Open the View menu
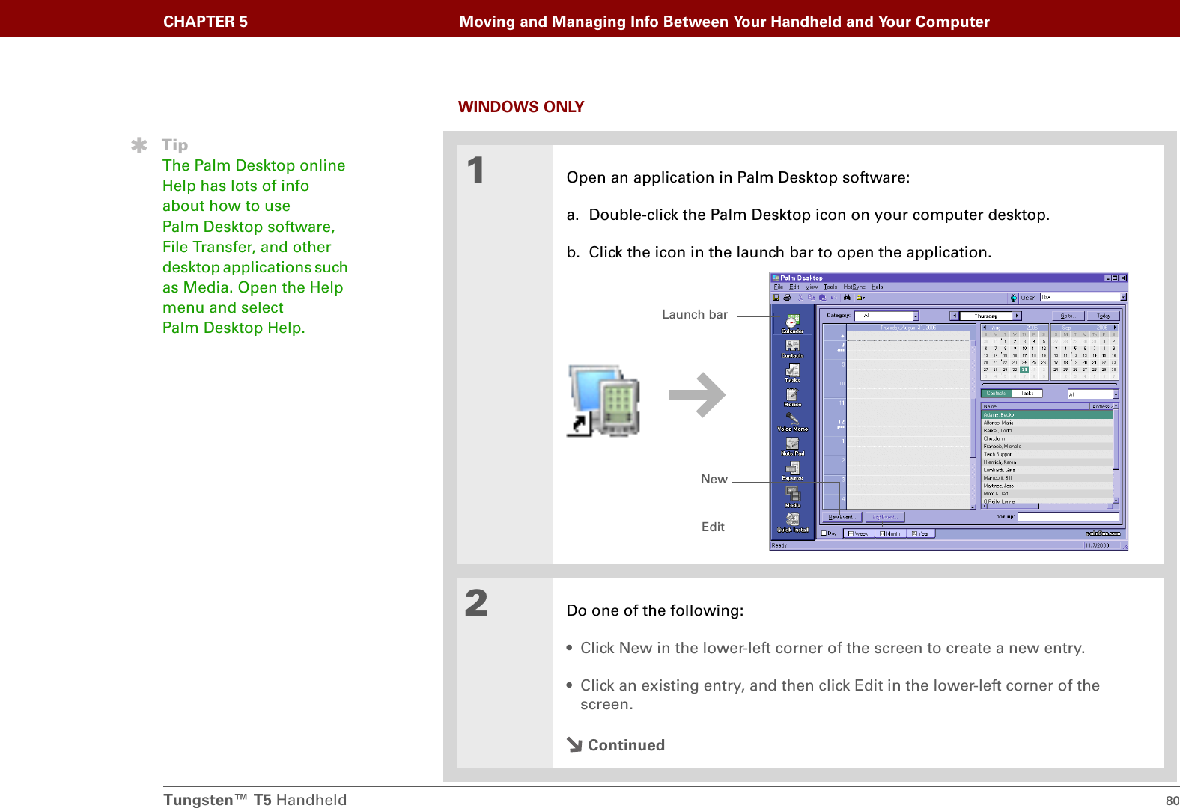 pyautogui.click(x=812, y=287)
